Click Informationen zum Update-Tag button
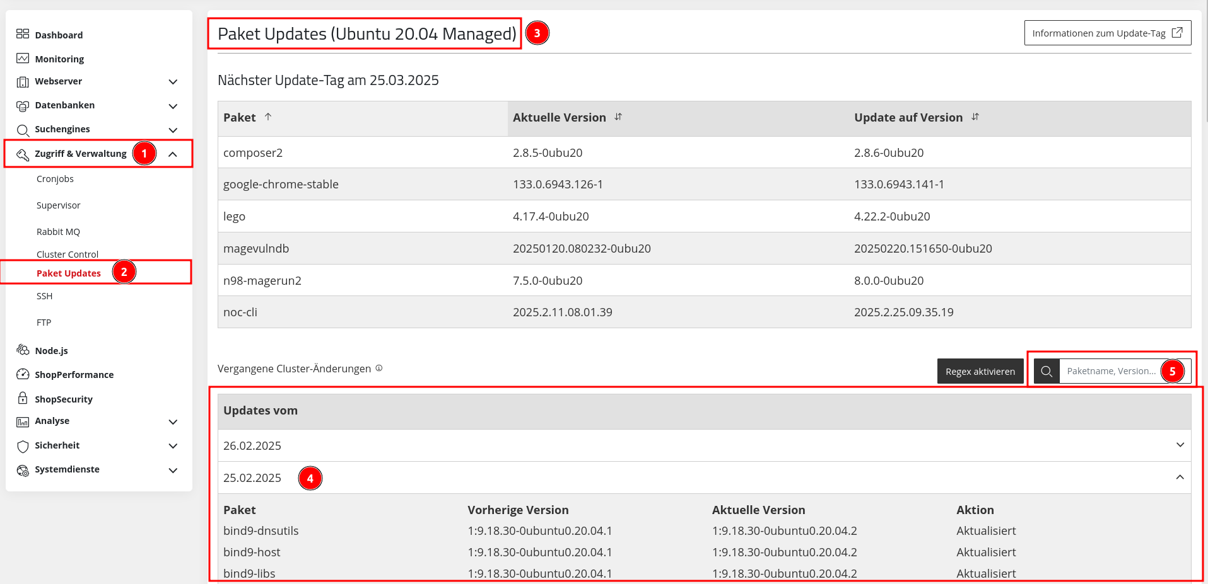This screenshot has width=1208, height=584. [x=1108, y=33]
